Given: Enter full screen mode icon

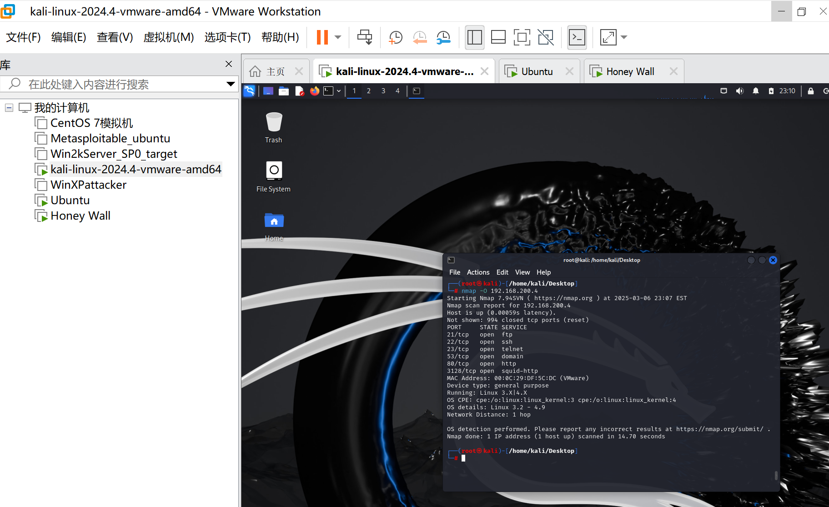Looking at the screenshot, I should click(x=522, y=37).
